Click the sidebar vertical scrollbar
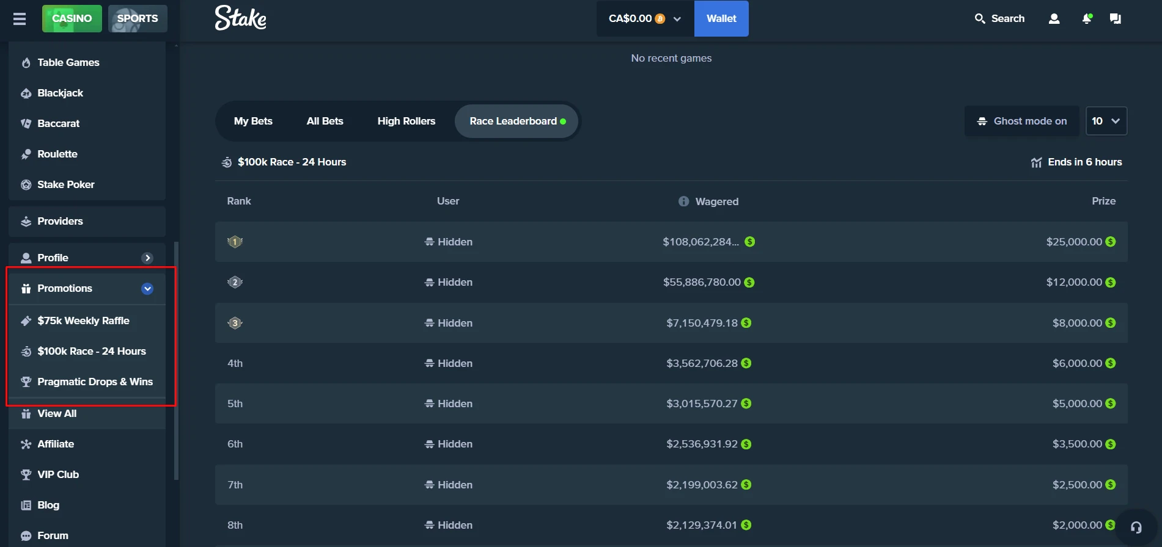 [x=177, y=360]
